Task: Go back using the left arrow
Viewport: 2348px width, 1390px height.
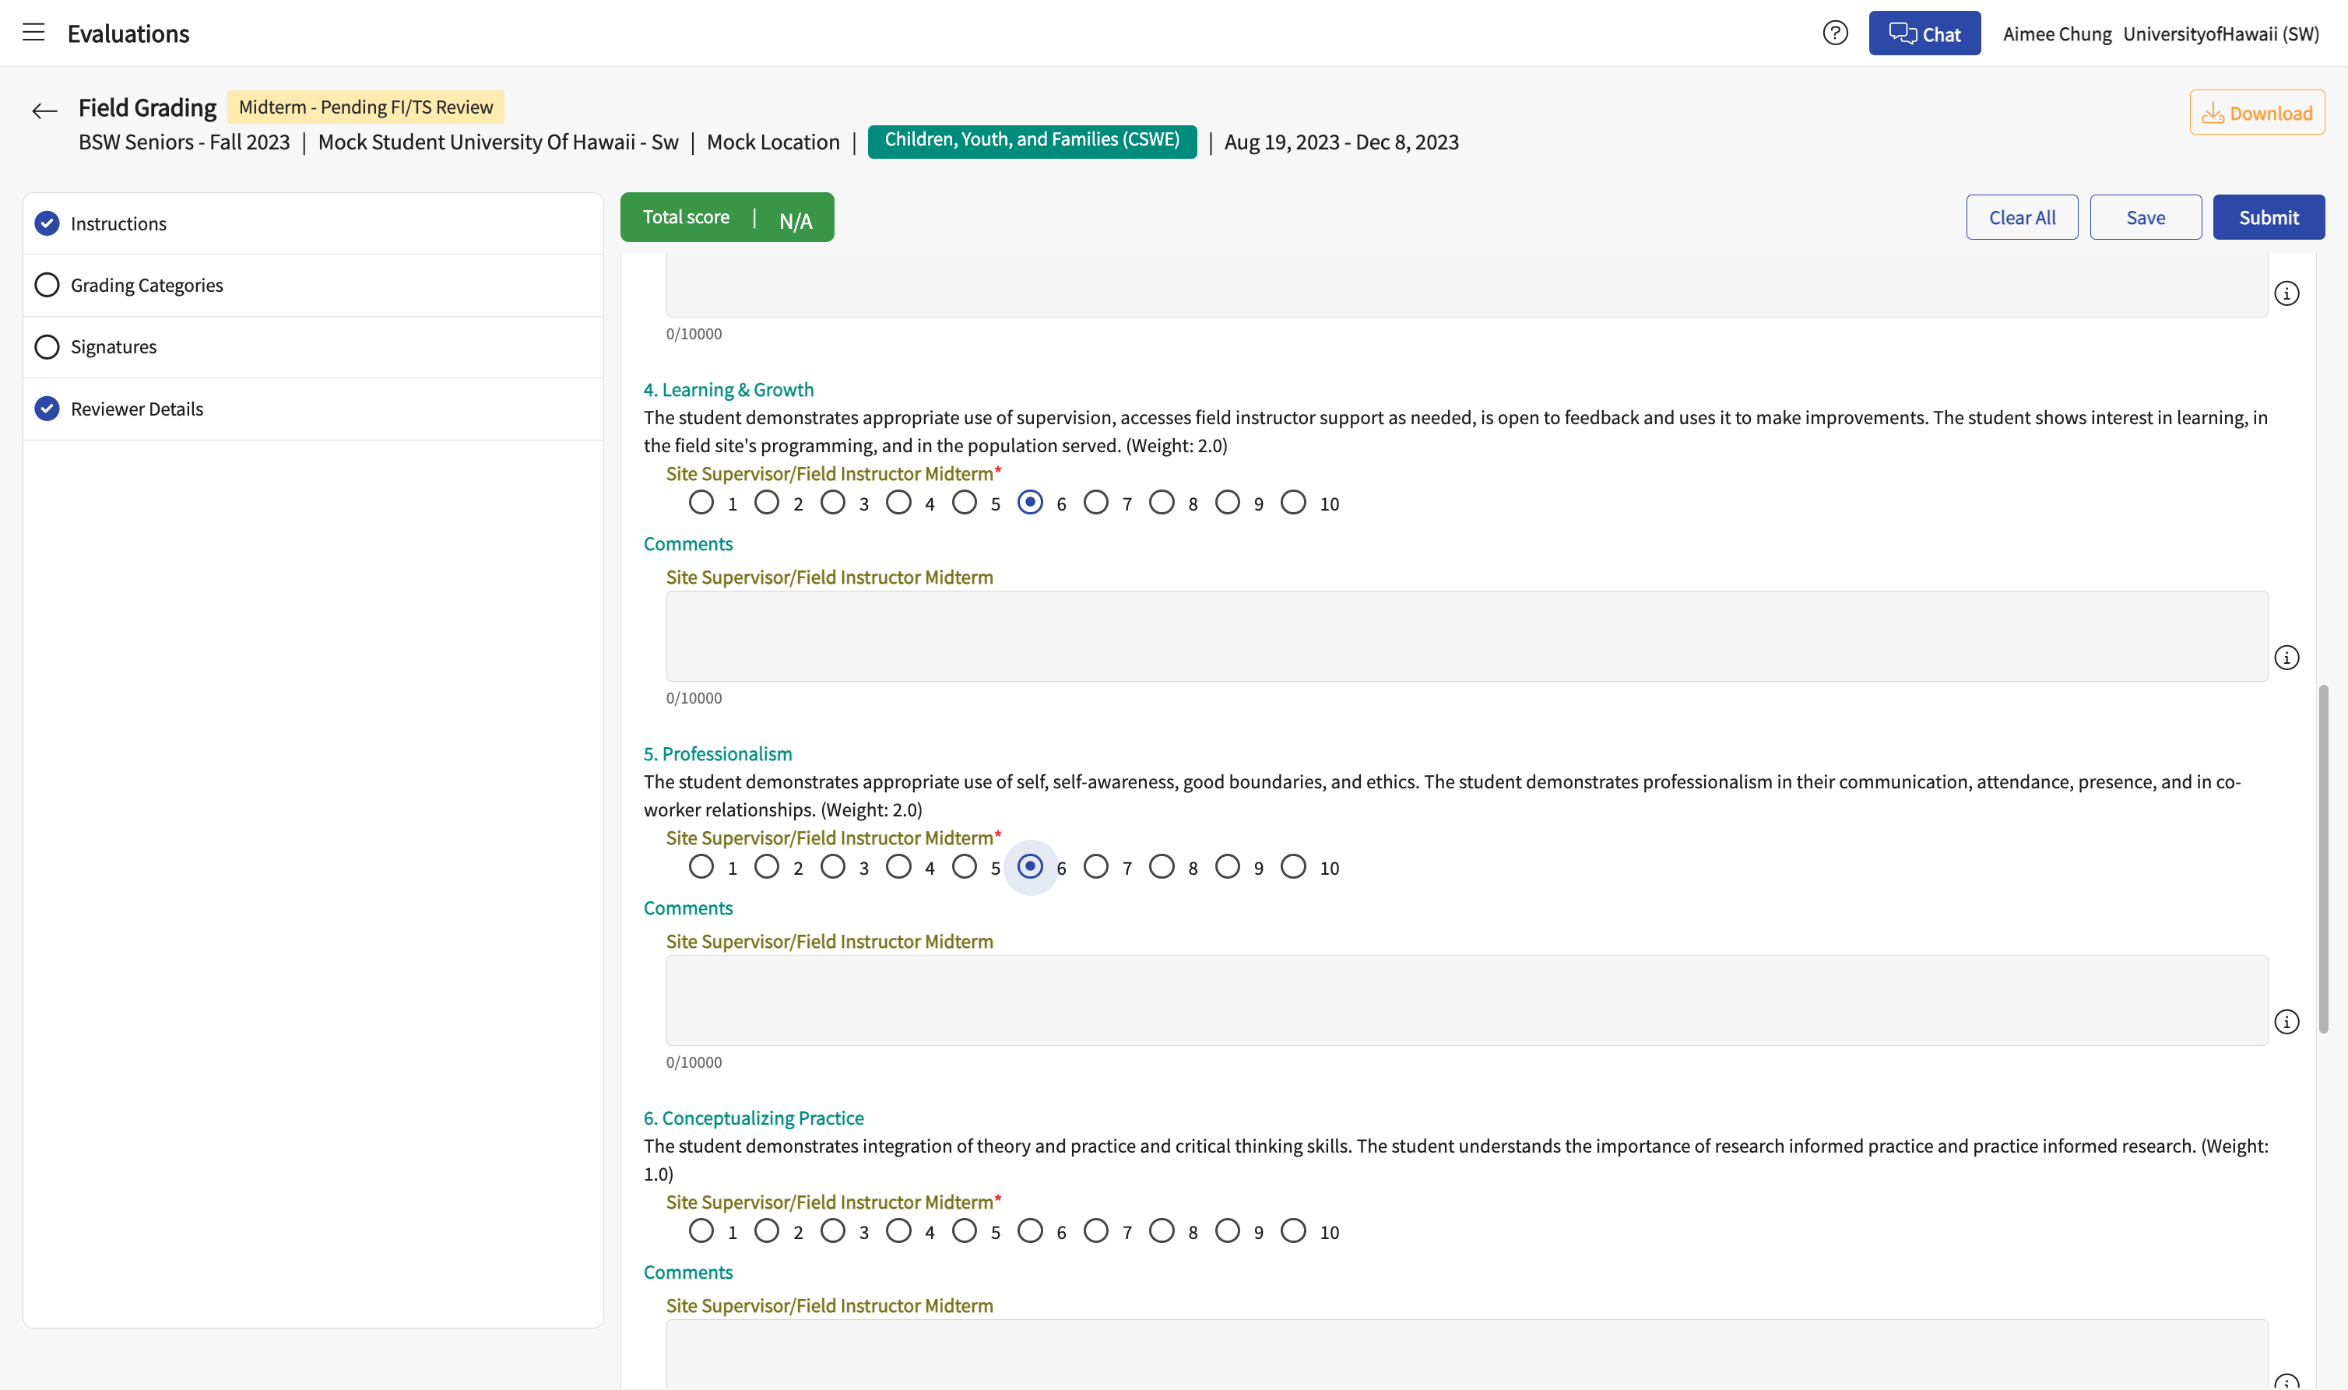Action: (44, 111)
